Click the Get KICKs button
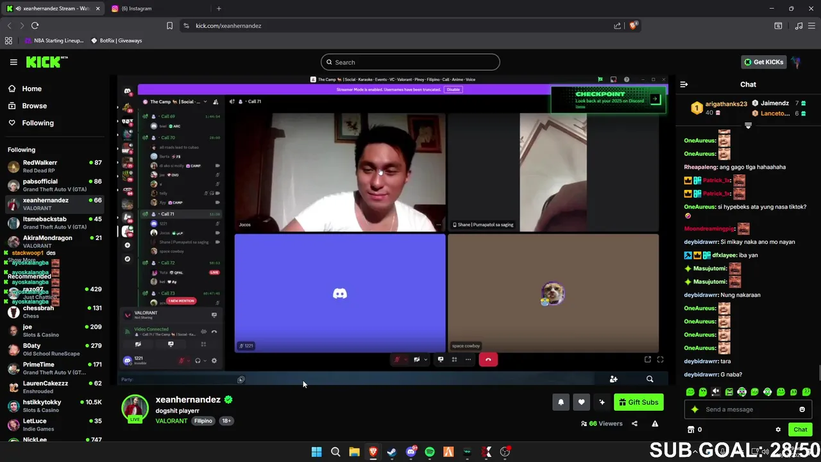This screenshot has height=462, width=821. (x=763, y=62)
